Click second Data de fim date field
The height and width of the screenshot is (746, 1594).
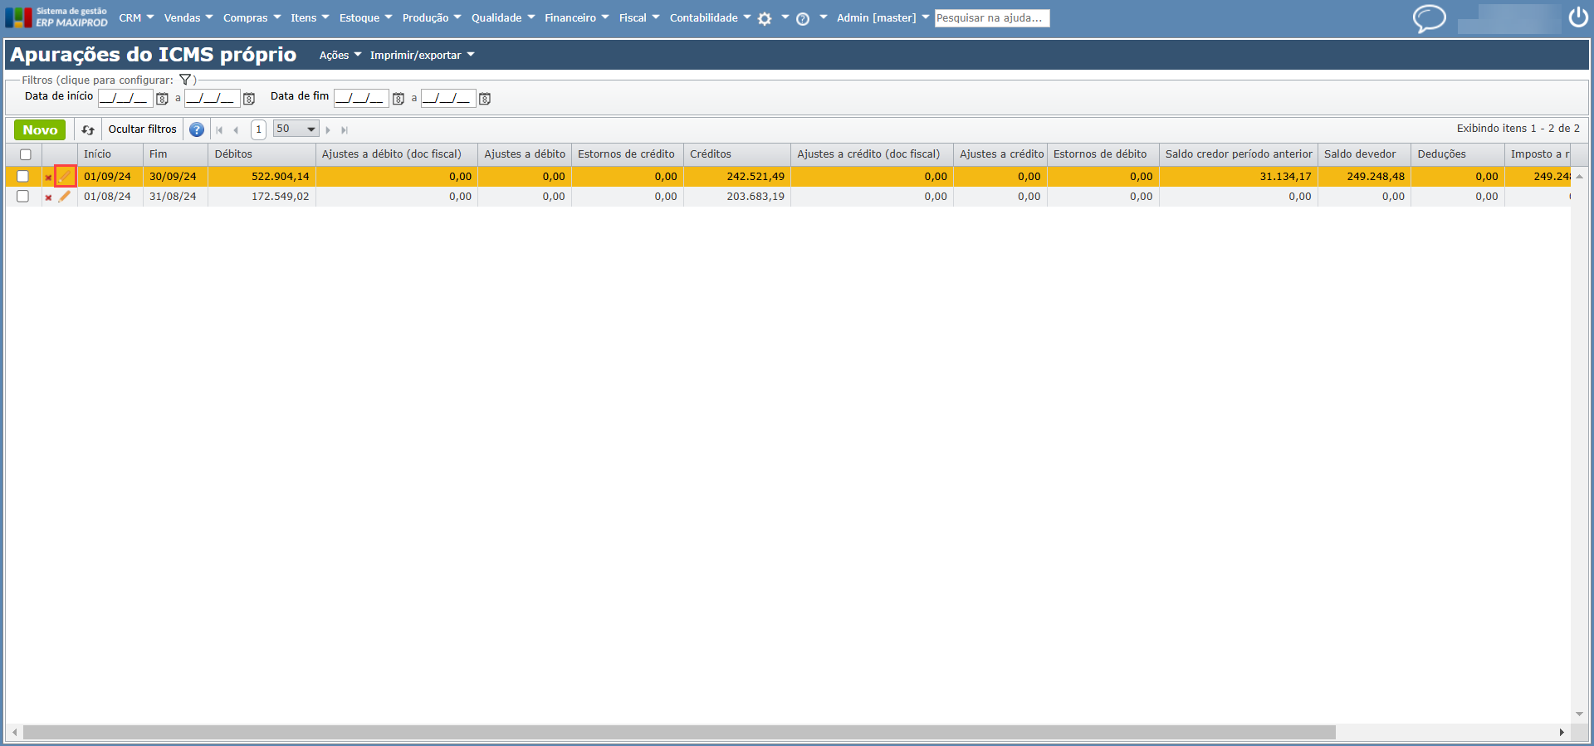[x=448, y=98]
